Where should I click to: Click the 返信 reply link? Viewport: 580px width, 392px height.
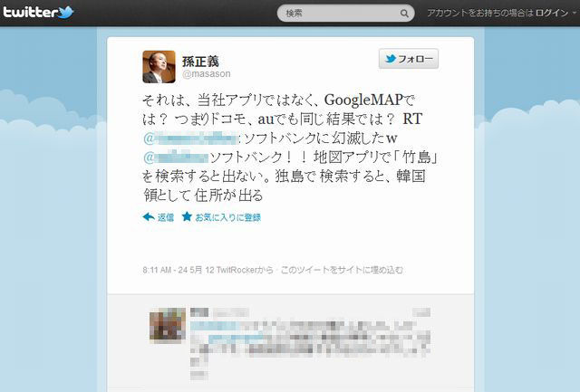(166, 217)
